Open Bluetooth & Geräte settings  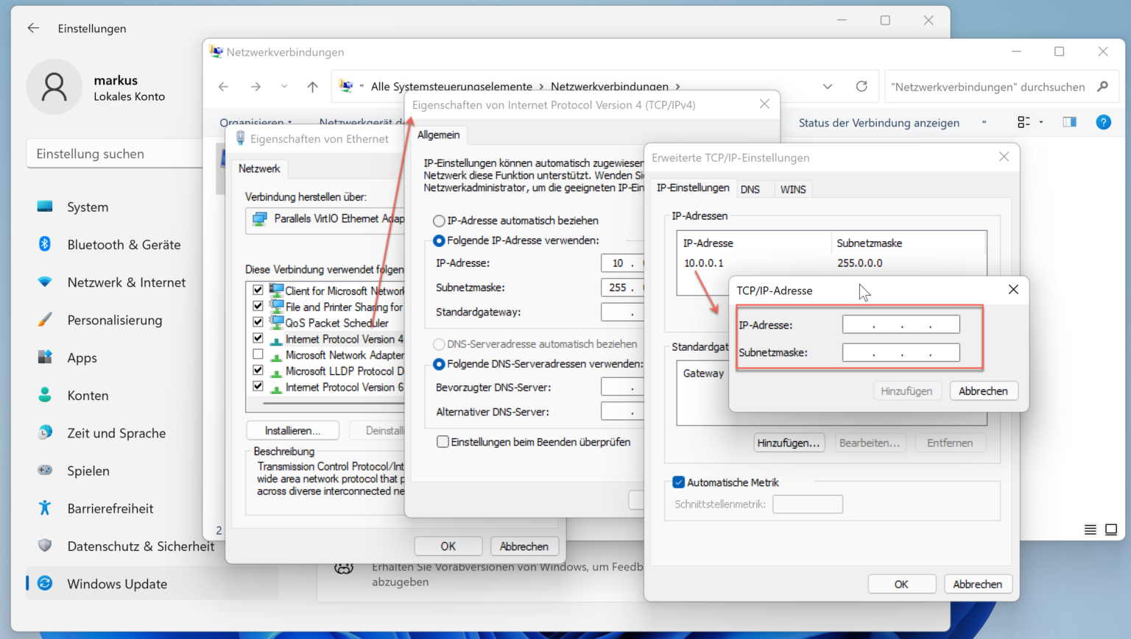[x=124, y=244]
